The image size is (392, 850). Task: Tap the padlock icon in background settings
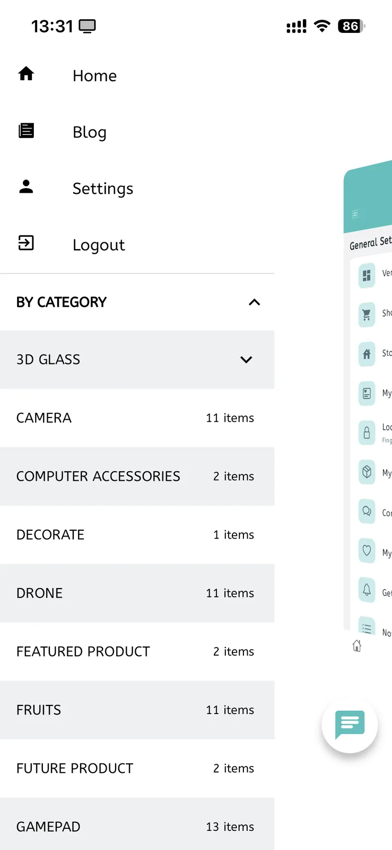(367, 433)
